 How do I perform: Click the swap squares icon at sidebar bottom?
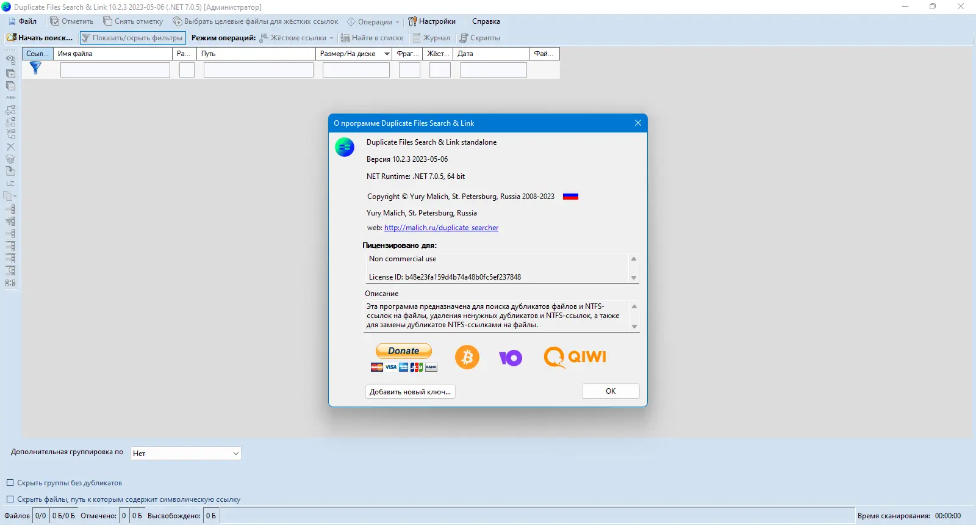point(10,283)
